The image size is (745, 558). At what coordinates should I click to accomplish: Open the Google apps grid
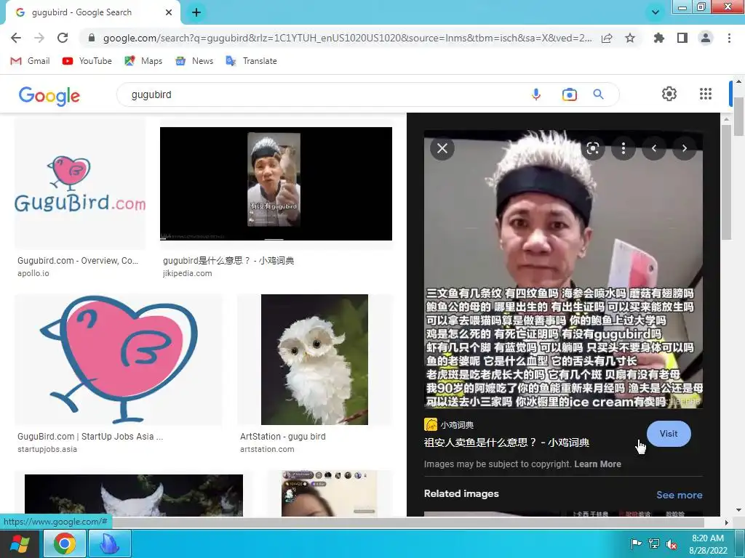coord(706,94)
